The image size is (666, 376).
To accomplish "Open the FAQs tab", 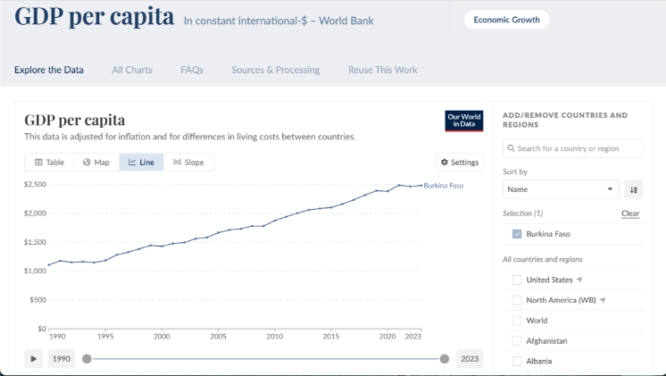I will [191, 70].
